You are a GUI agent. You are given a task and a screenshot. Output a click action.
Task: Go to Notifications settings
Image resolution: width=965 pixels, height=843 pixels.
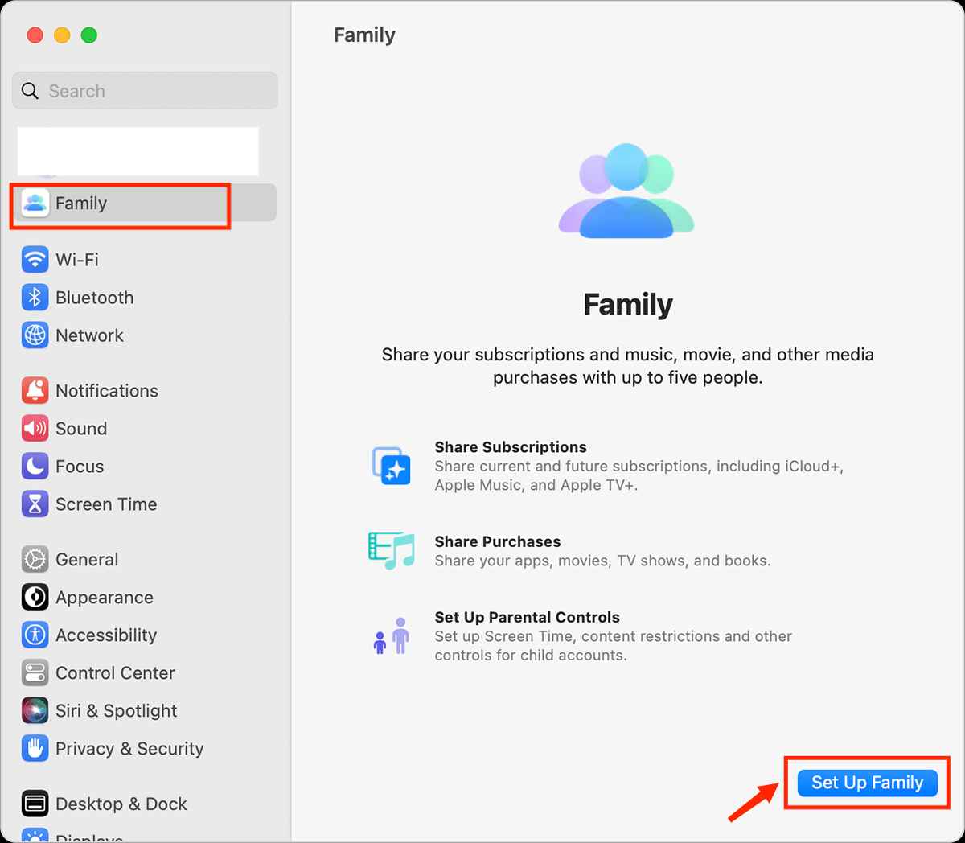[145, 391]
